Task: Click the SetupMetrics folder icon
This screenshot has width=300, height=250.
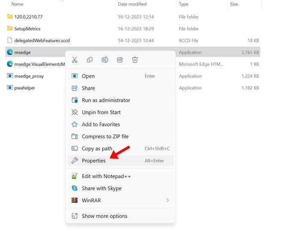Action: pos(10,28)
